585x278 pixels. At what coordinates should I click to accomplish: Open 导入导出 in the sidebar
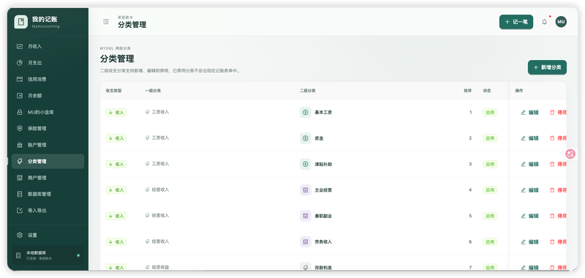pyautogui.click(x=48, y=211)
